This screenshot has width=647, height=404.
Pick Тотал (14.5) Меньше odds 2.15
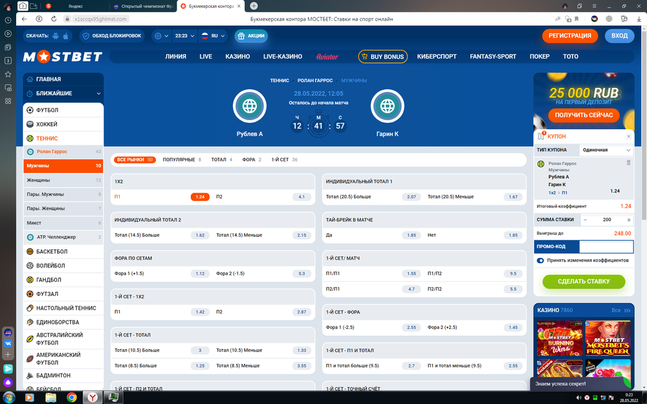302,235
